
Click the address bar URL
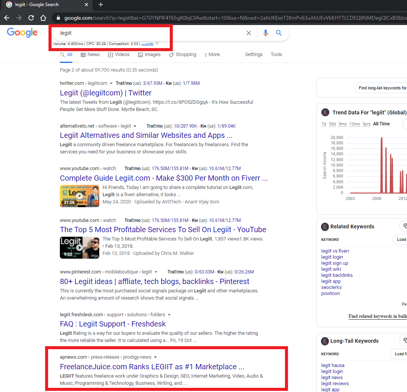(x=235, y=18)
